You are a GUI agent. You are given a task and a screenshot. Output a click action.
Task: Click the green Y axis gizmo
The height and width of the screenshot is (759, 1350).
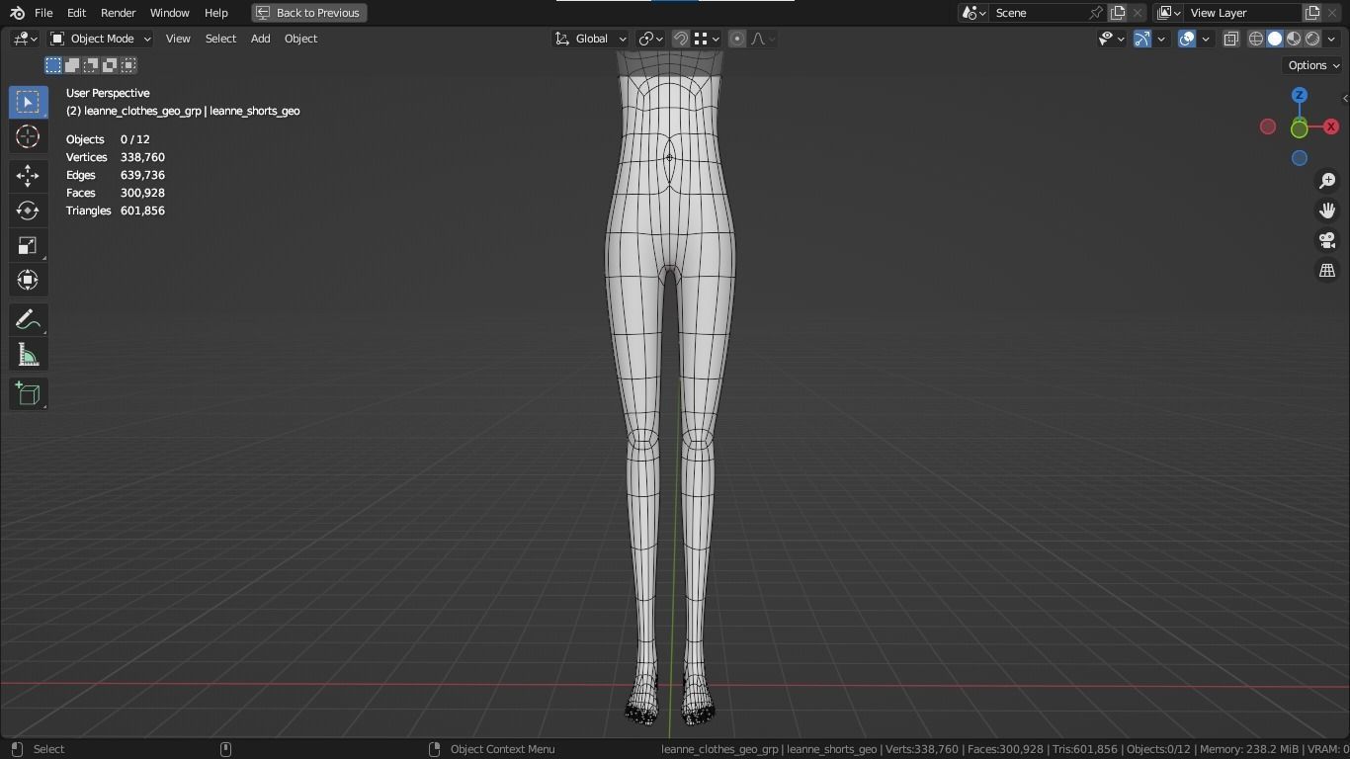click(1300, 128)
